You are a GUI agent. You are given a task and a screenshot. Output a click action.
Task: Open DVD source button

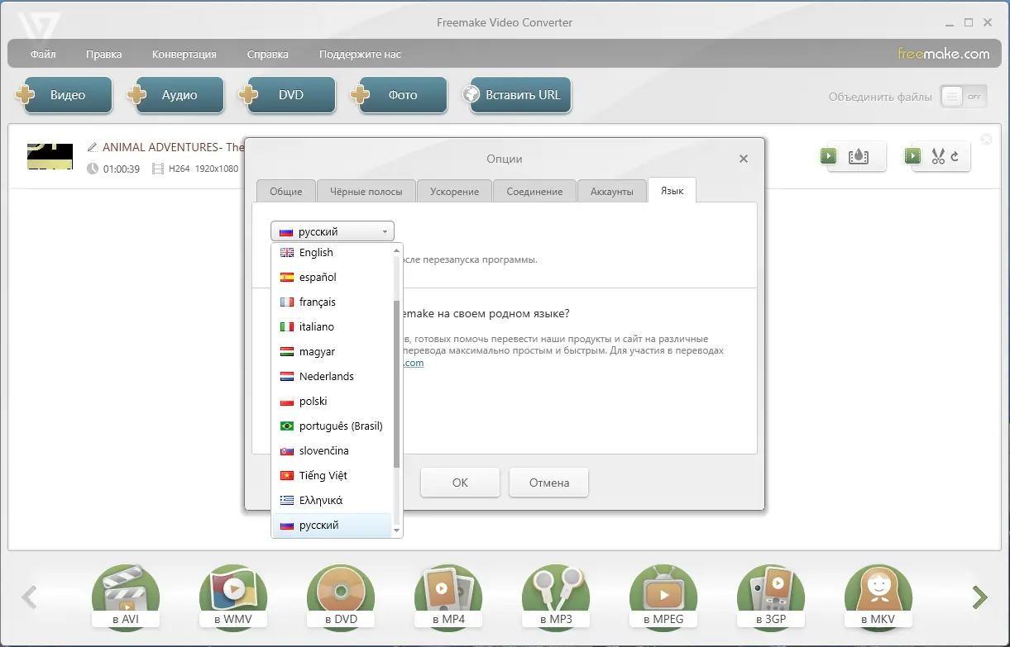point(287,95)
